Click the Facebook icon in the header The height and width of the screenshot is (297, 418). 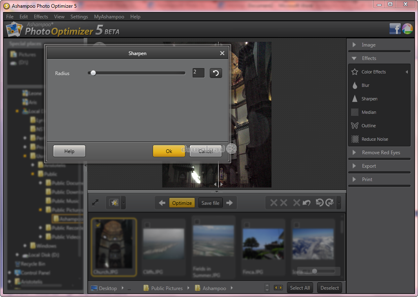pos(395,29)
